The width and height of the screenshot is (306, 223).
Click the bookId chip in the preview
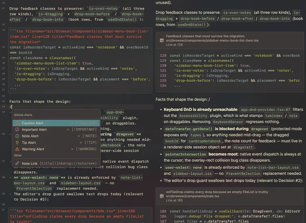coord(172,141)
